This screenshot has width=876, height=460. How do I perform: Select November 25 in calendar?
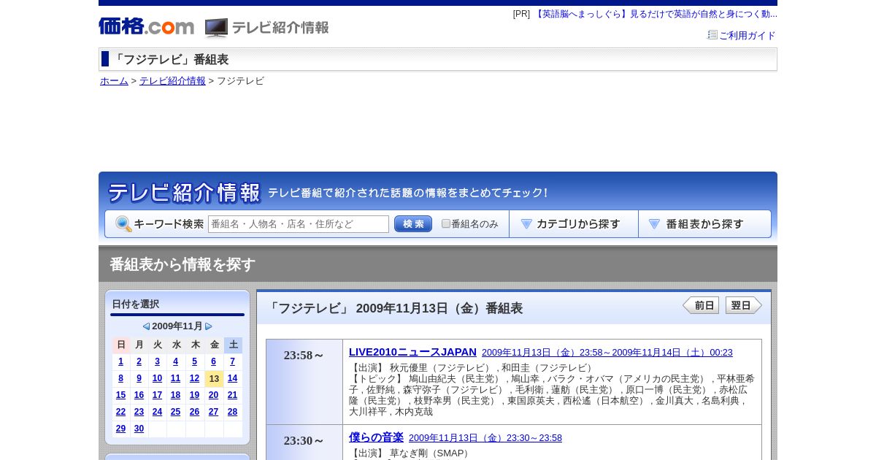[176, 412]
